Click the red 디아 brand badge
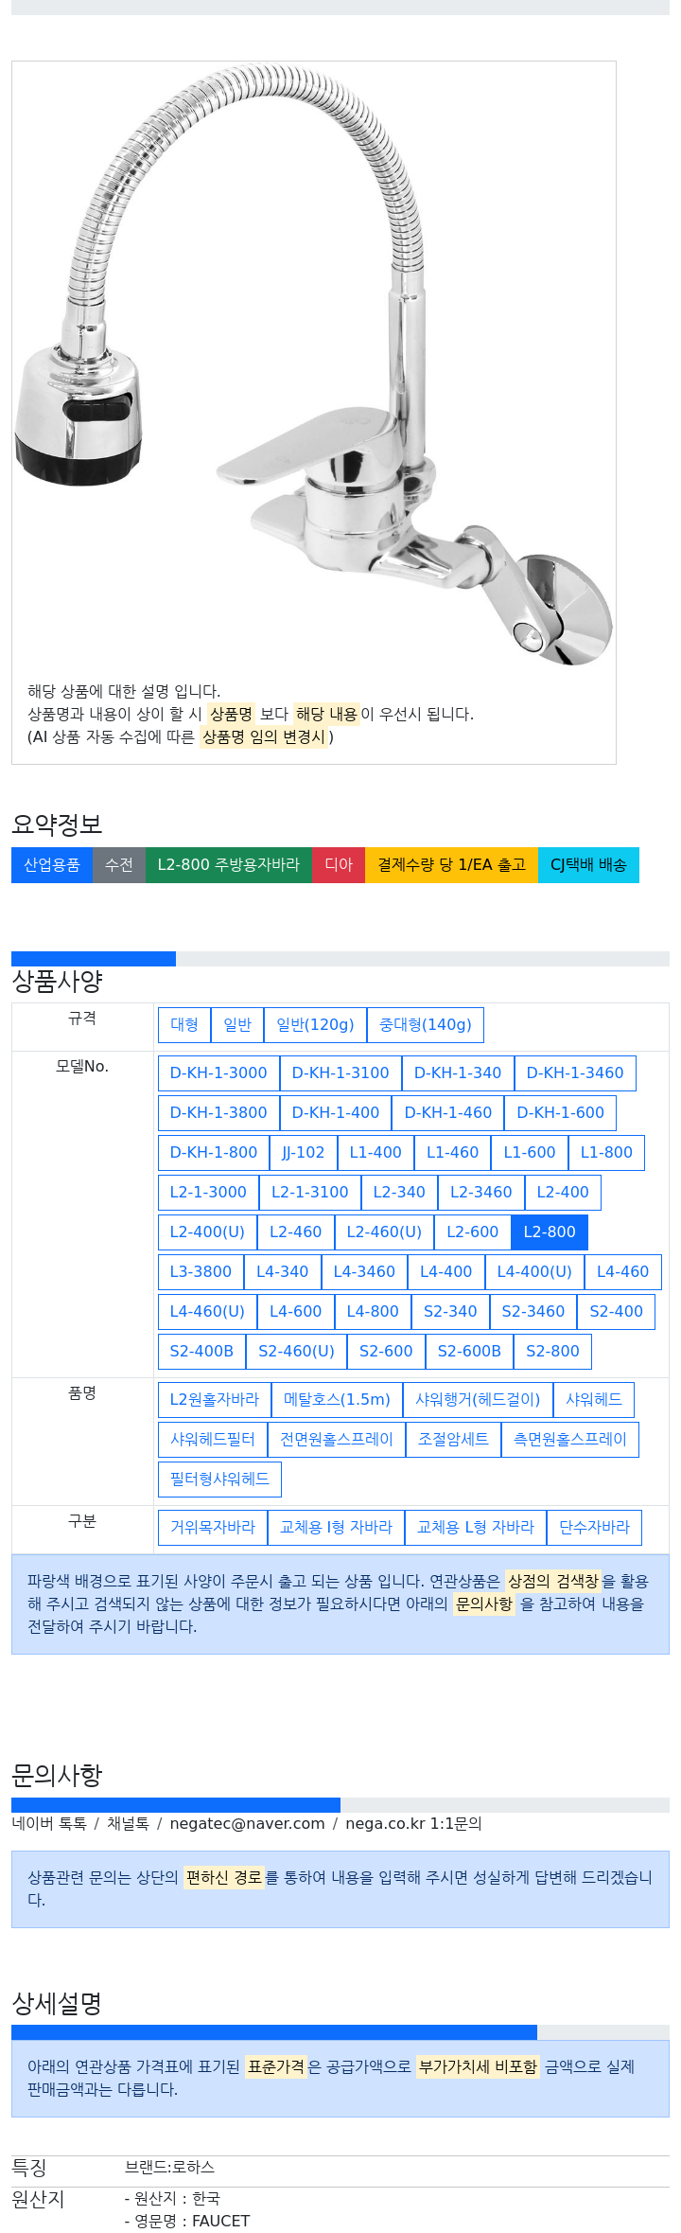The width and height of the screenshot is (681, 2233). pyautogui.click(x=339, y=865)
